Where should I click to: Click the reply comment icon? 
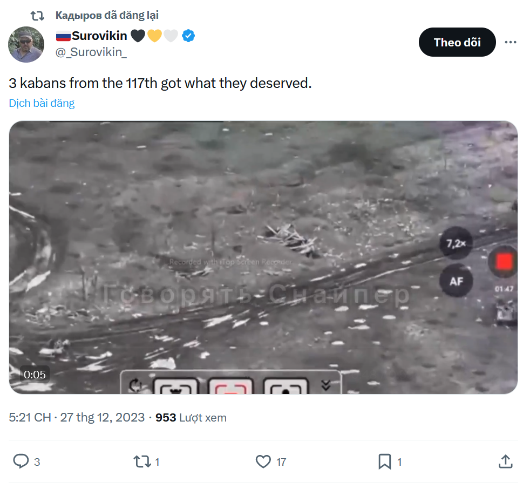(x=21, y=461)
